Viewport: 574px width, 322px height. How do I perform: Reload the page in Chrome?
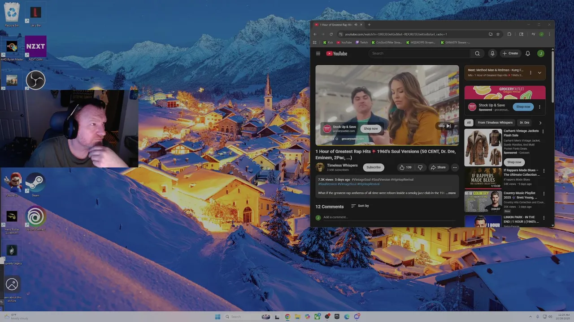pos(331,34)
